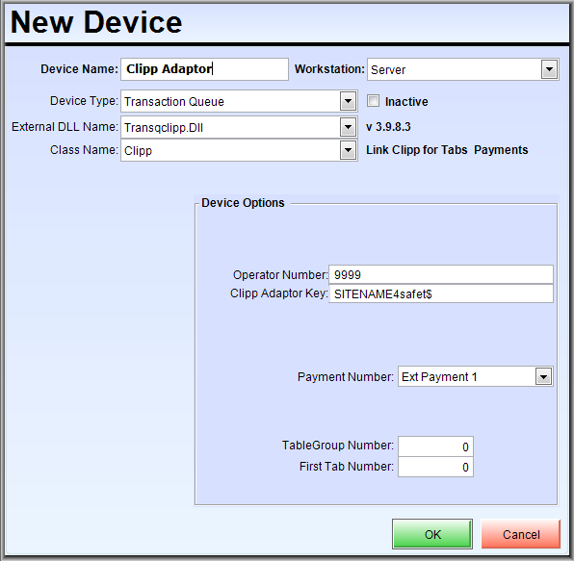
Task: Expand the Class Name dropdown arrow
Action: (348, 150)
